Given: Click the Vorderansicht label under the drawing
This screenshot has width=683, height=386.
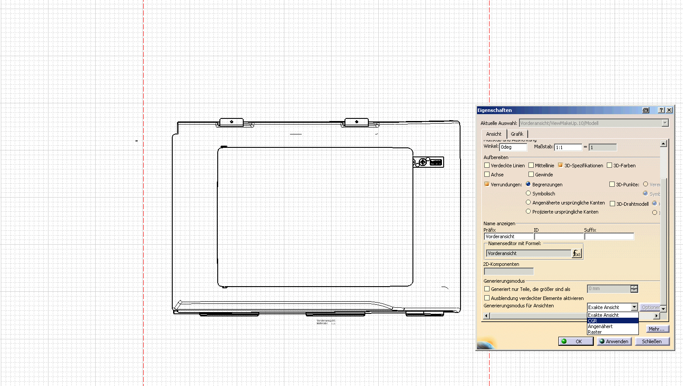Looking at the screenshot, I should [x=326, y=321].
